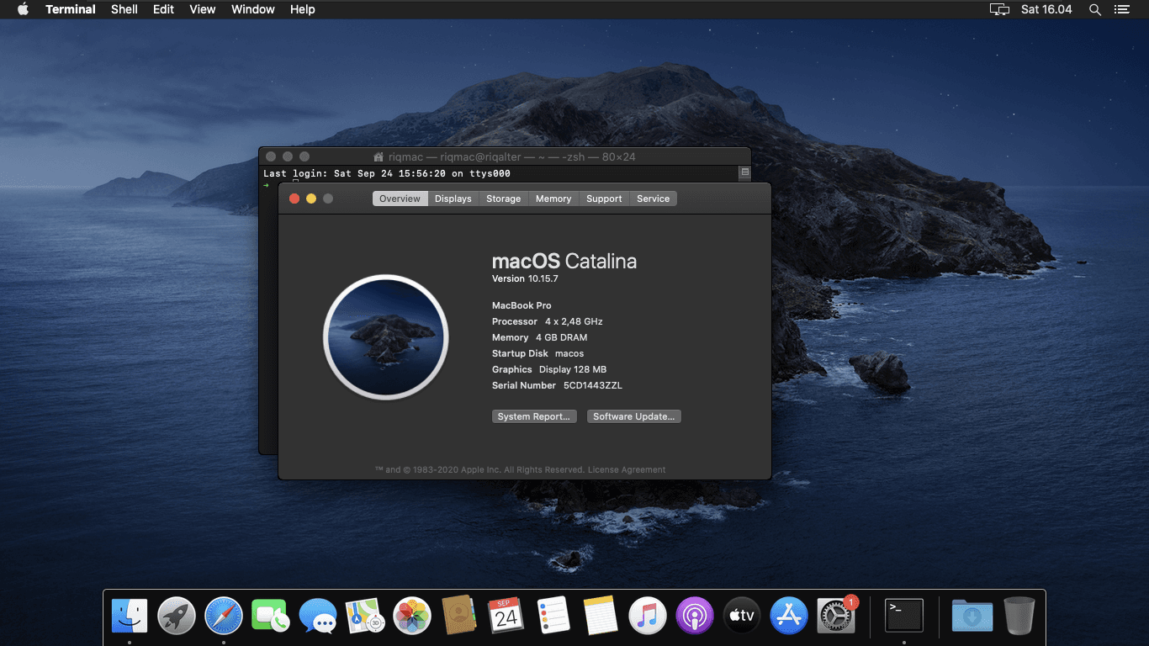1149x646 pixels.
Task: Open Maps app in the Dock
Action: pyautogui.click(x=365, y=617)
